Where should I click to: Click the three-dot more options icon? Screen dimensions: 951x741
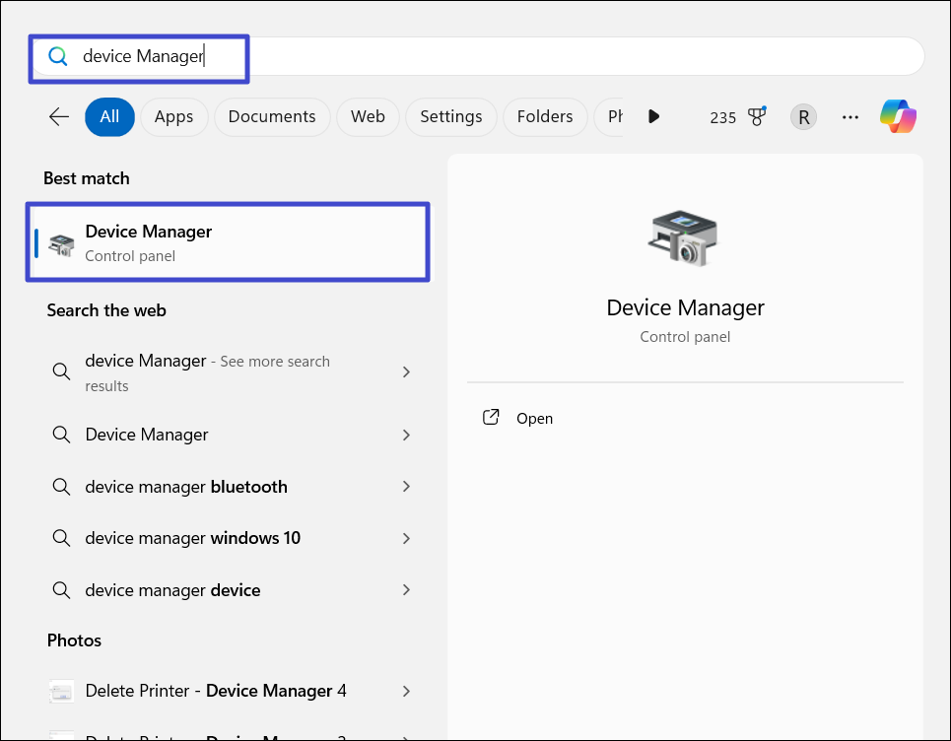850,117
